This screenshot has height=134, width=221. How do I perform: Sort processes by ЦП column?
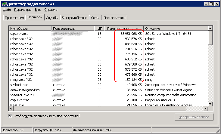pos(100,29)
